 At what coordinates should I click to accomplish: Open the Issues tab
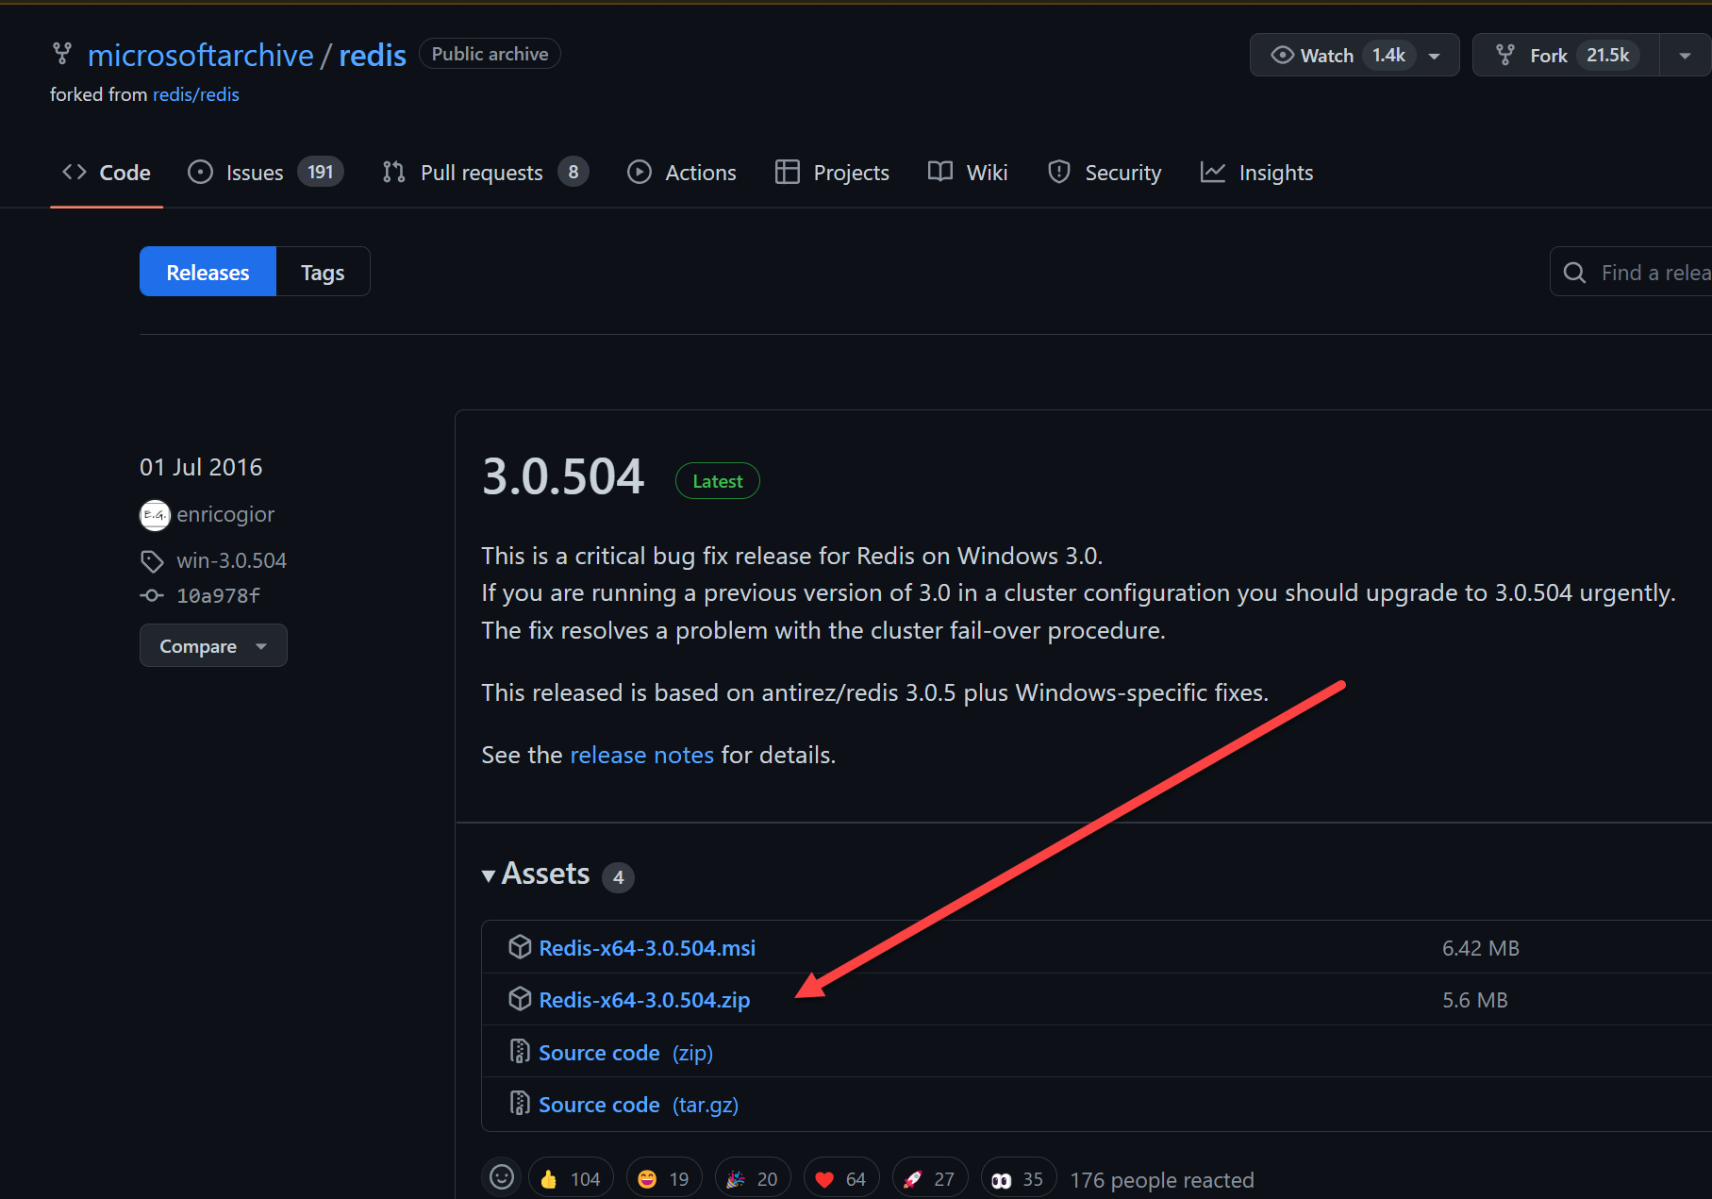pos(265,173)
